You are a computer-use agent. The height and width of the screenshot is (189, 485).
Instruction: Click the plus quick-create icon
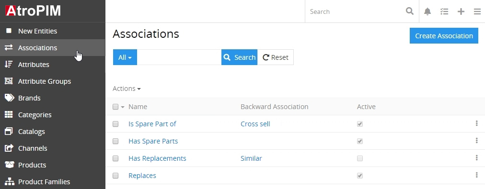461,12
